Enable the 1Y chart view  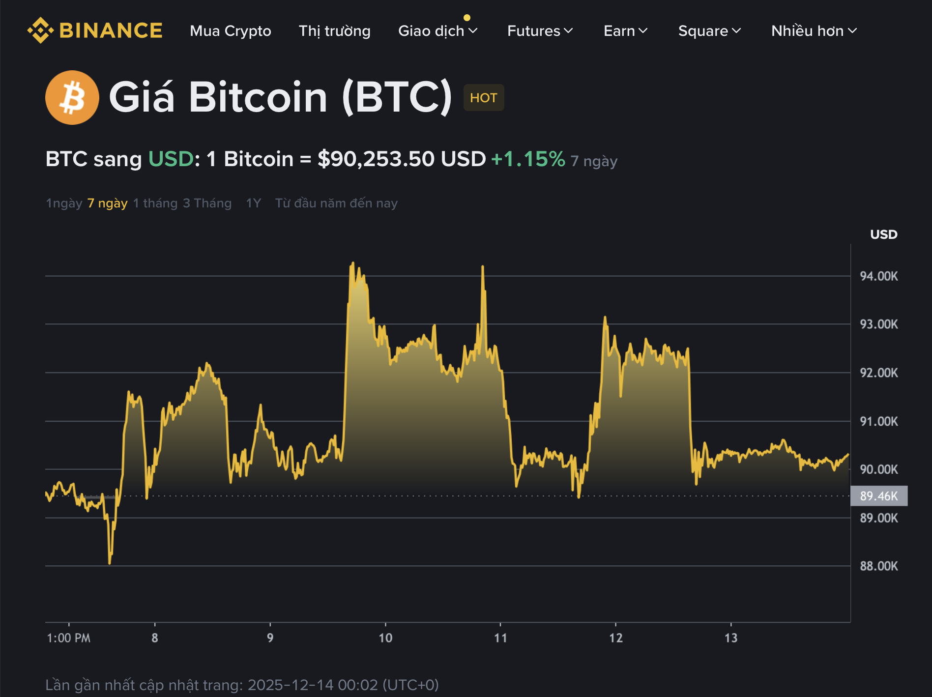click(x=254, y=203)
